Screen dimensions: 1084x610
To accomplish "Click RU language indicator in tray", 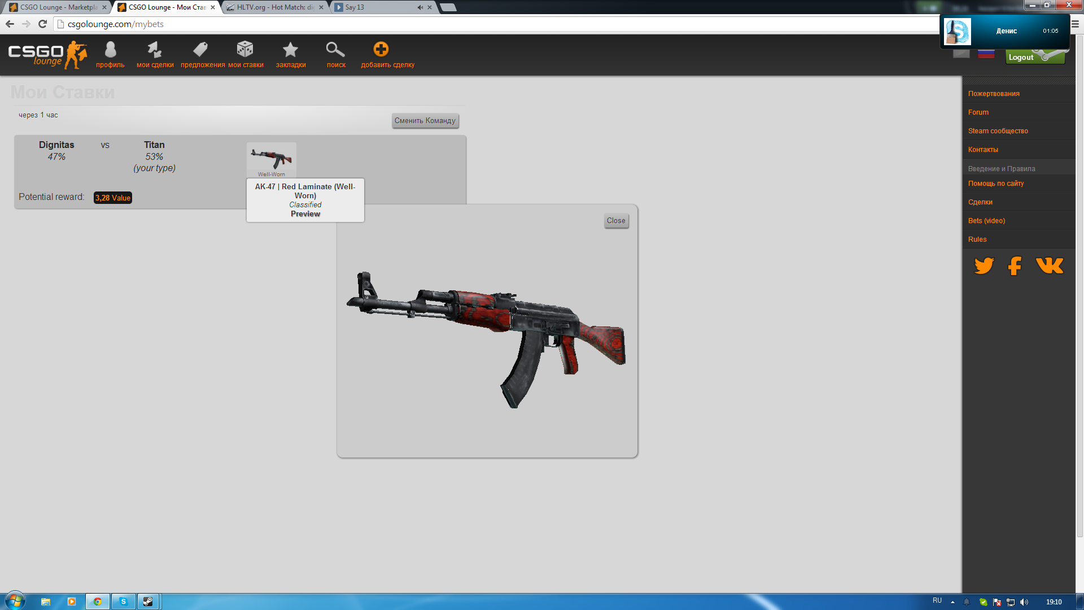I will coord(937,601).
